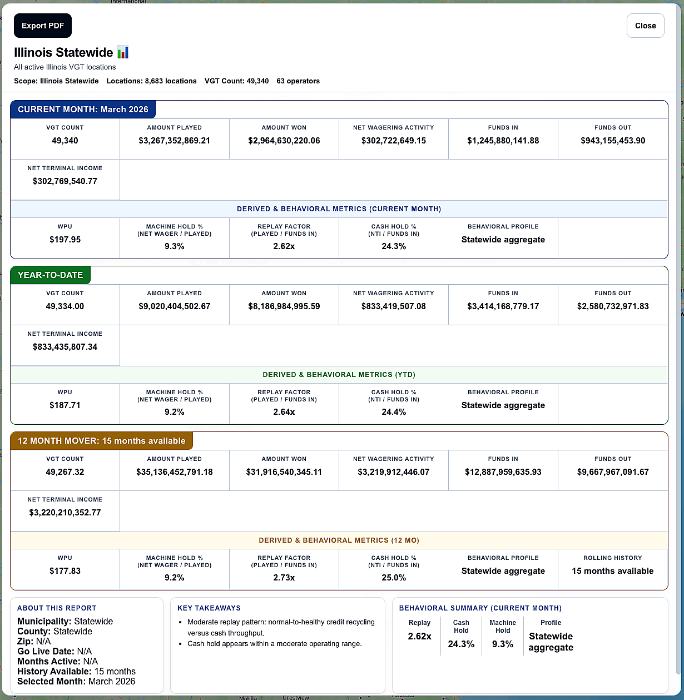The width and height of the screenshot is (684, 700).
Task: Click the cash hold moderate range takeaway
Action: [275, 644]
